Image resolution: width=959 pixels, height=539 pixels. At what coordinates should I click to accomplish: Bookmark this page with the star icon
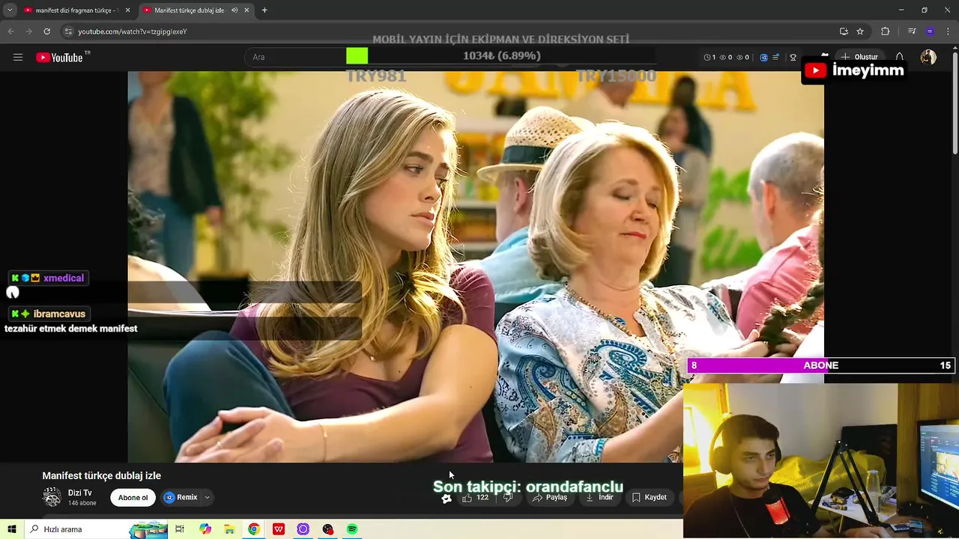860,31
